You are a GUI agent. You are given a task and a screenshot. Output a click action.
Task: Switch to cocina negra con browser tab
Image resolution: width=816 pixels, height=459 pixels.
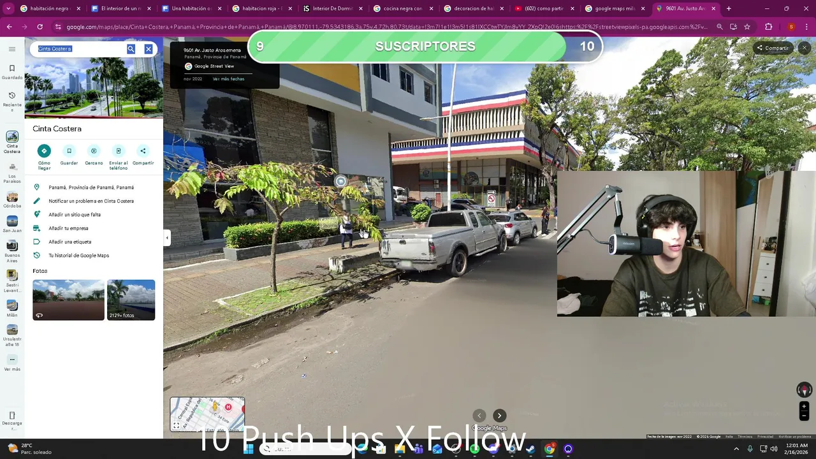click(404, 9)
